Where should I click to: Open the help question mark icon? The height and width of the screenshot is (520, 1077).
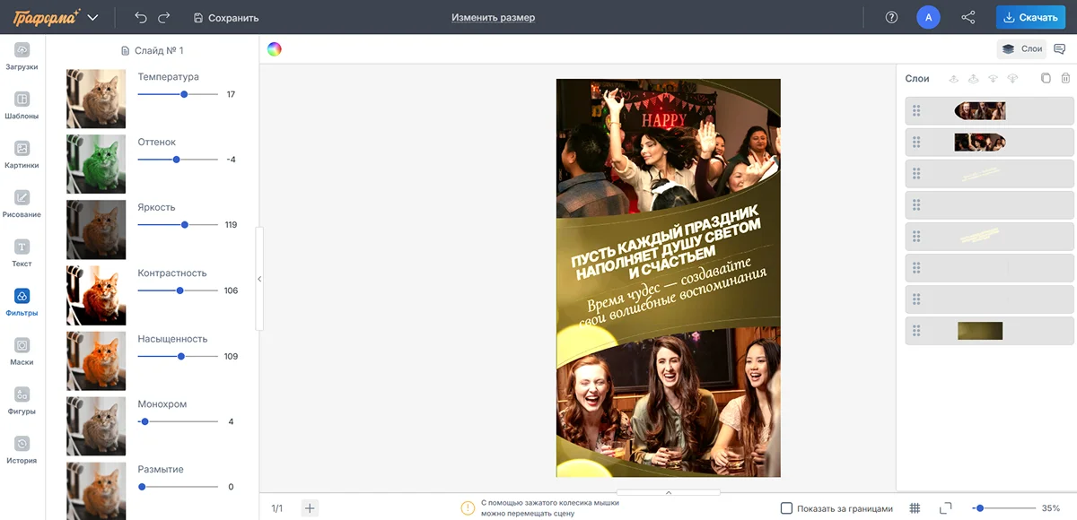891,17
